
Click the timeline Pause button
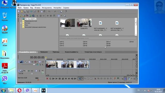(60, 79)
